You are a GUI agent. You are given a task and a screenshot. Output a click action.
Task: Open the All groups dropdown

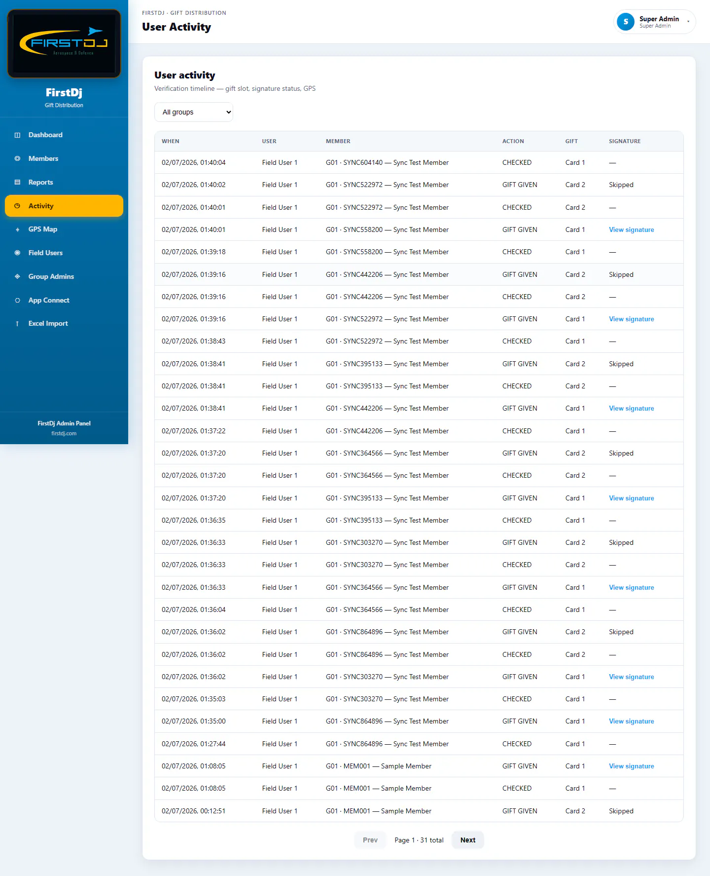point(194,112)
